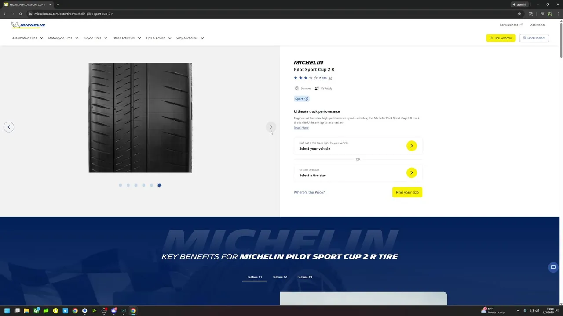Switch to Feature #2 tab
The image size is (563, 316).
click(x=280, y=277)
